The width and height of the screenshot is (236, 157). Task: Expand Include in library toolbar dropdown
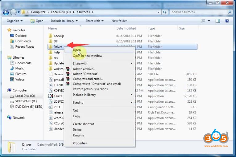coord(64,21)
